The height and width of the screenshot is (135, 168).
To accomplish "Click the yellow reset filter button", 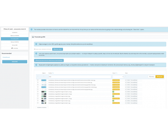I will point(160,76).
